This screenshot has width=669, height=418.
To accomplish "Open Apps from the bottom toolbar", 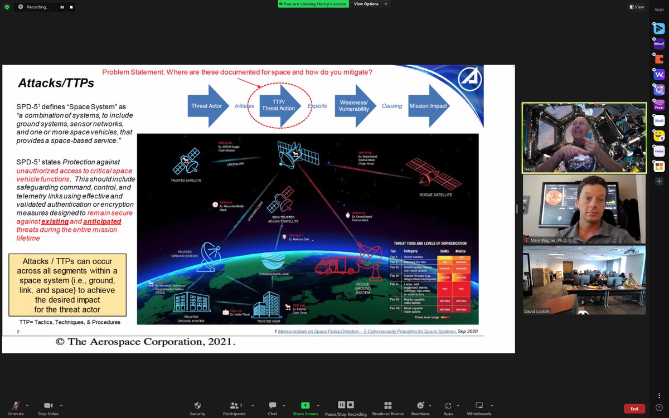I will point(448,408).
